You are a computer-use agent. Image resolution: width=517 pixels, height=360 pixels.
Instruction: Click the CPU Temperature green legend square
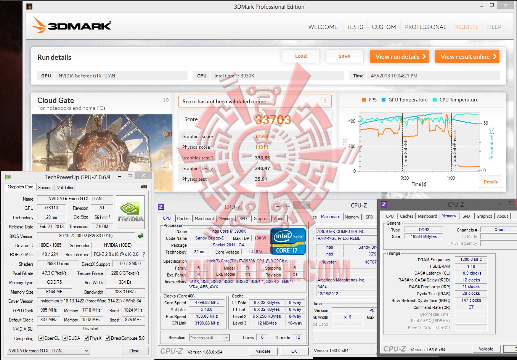(435, 100)
